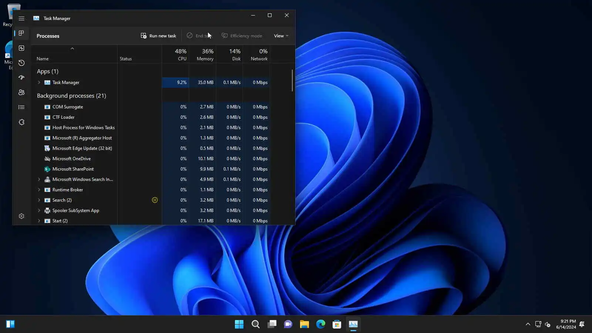Click Run new task button
592x333 pixels.
tap(158, 36)
